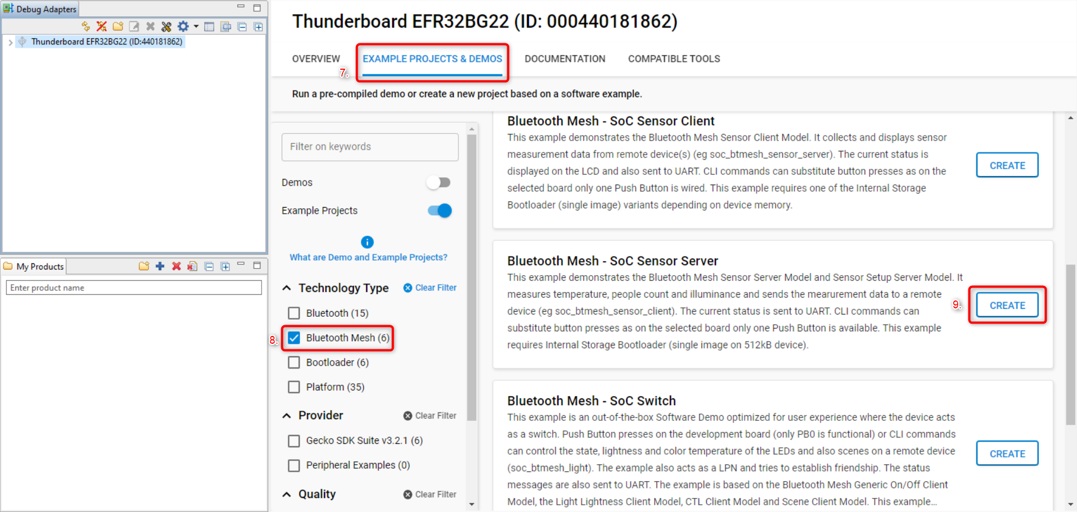The width and height of the screenshot is (1077, 512).
Task: Click the new folder icon in Debug Adapters
Action: tap(118, 26)
